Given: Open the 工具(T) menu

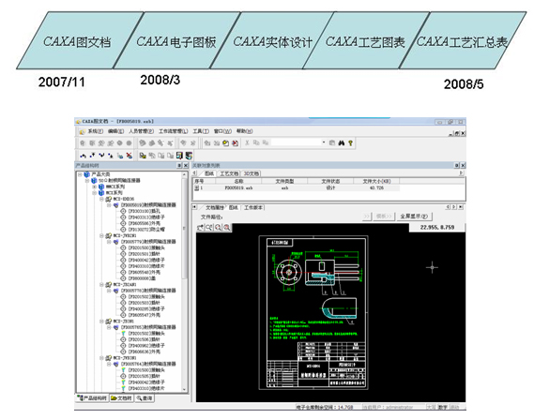Looking at the screenshot, I should 201,131.
